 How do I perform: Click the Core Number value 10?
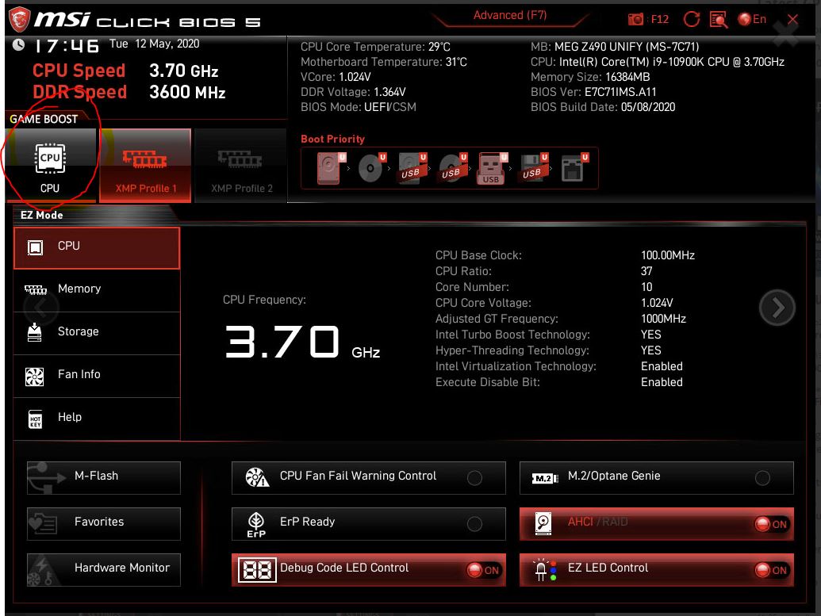646,287
